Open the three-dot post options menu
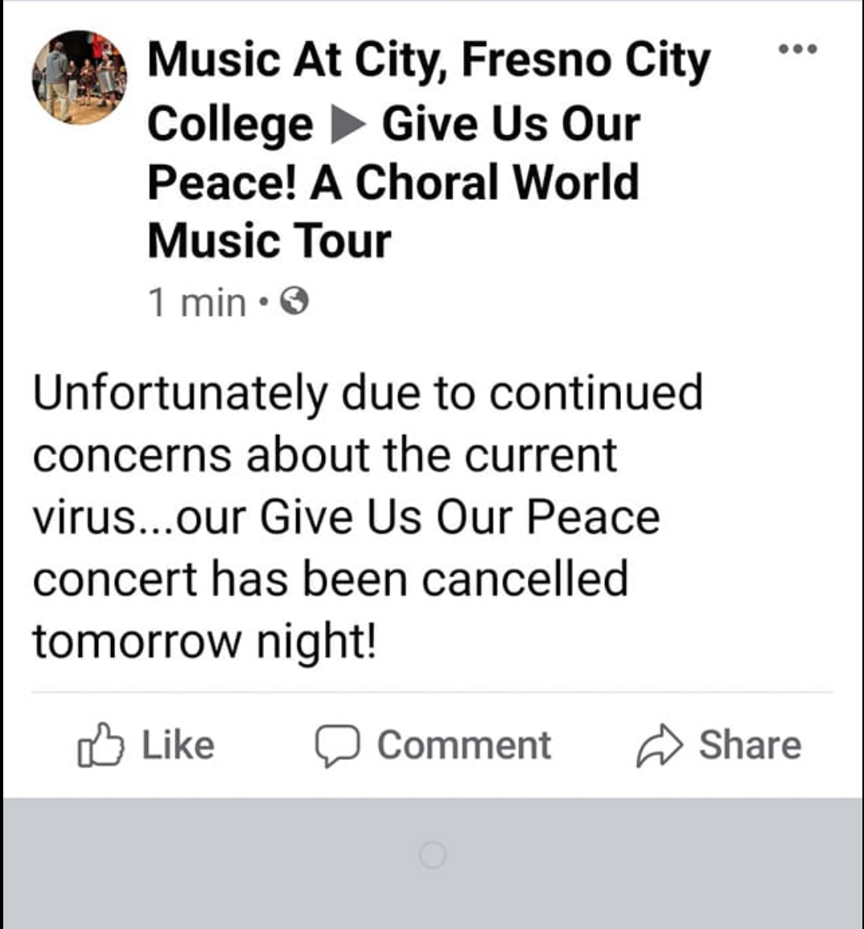 (x=798, y=50)
